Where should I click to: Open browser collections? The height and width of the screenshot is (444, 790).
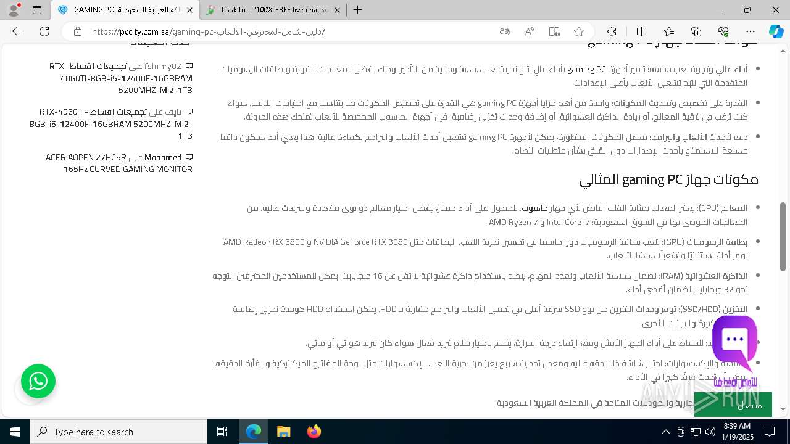click(x=696, y=31)
